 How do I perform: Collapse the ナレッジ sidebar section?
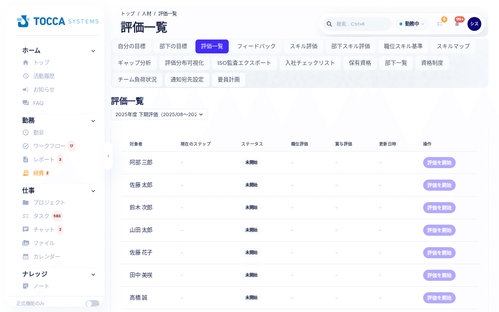tap(93, 275)
